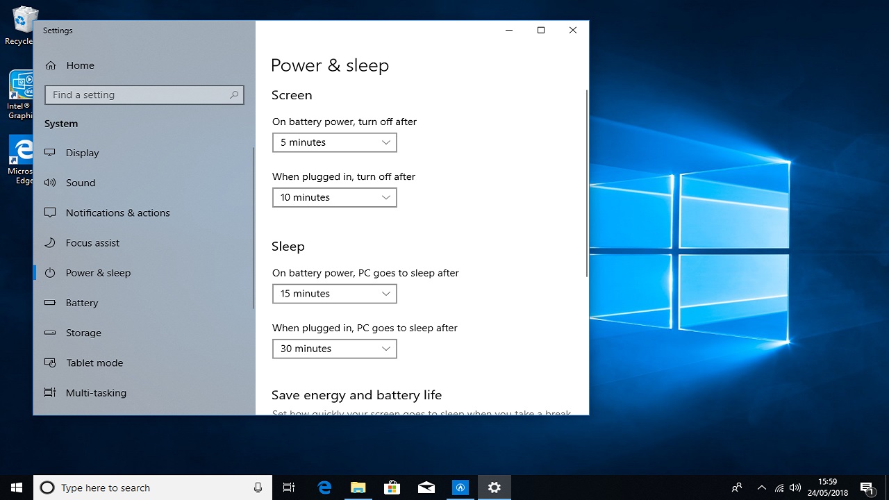This screenshot has width=889, height=500.
Task: Open the Multi-tasking settings page
Action: 144,392
